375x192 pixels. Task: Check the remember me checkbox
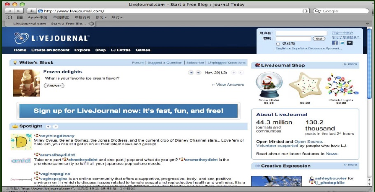(278, 44)
